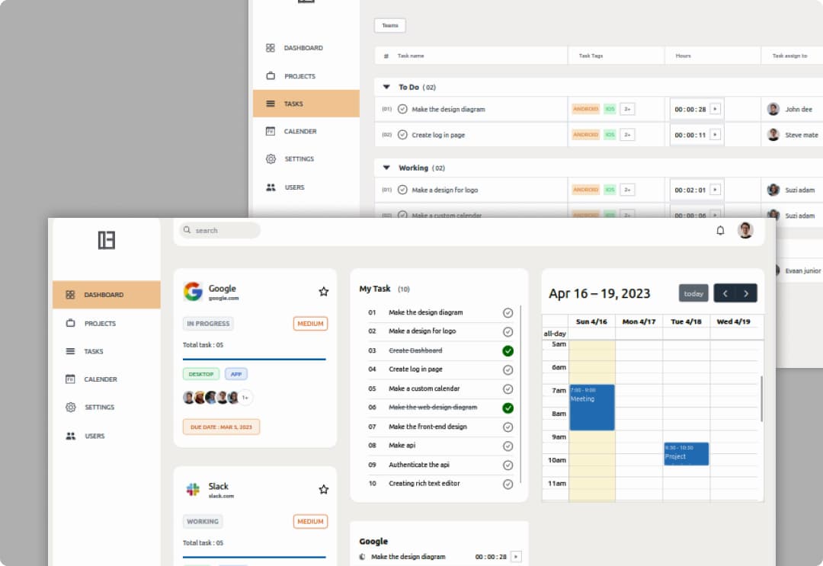Click Slack card task progress bar
Screen dimensions: 823x566
254,557
